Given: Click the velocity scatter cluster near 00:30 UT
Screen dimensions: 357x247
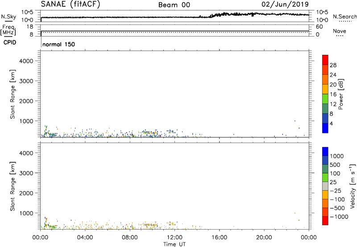Looking at the screenshot, I should [x=47, y=223].
